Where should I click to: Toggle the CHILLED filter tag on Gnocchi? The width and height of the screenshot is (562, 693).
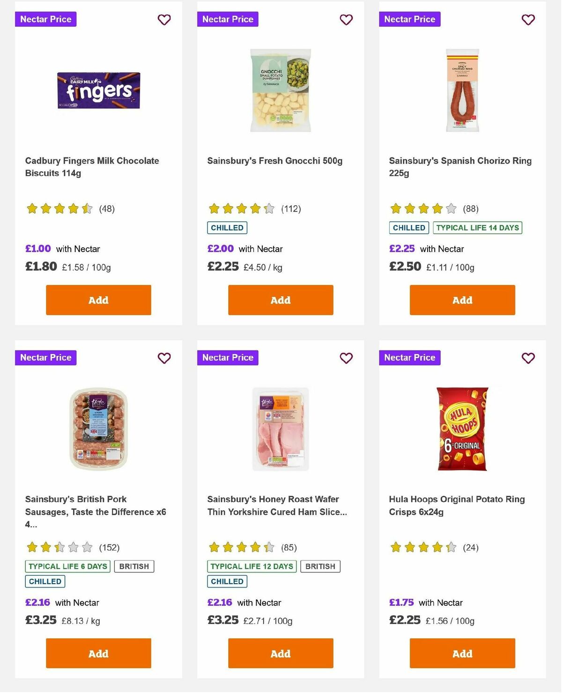tap(227, 228)
